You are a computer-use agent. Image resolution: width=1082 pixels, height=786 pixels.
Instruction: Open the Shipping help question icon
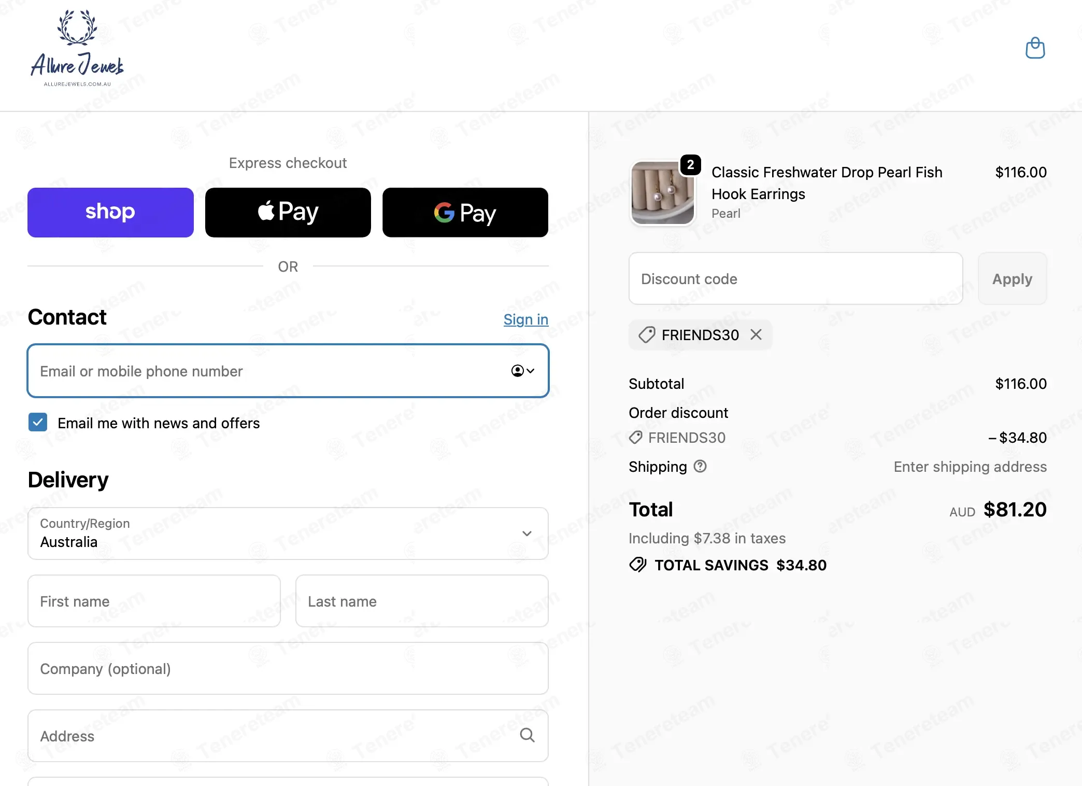pos(700,466)
